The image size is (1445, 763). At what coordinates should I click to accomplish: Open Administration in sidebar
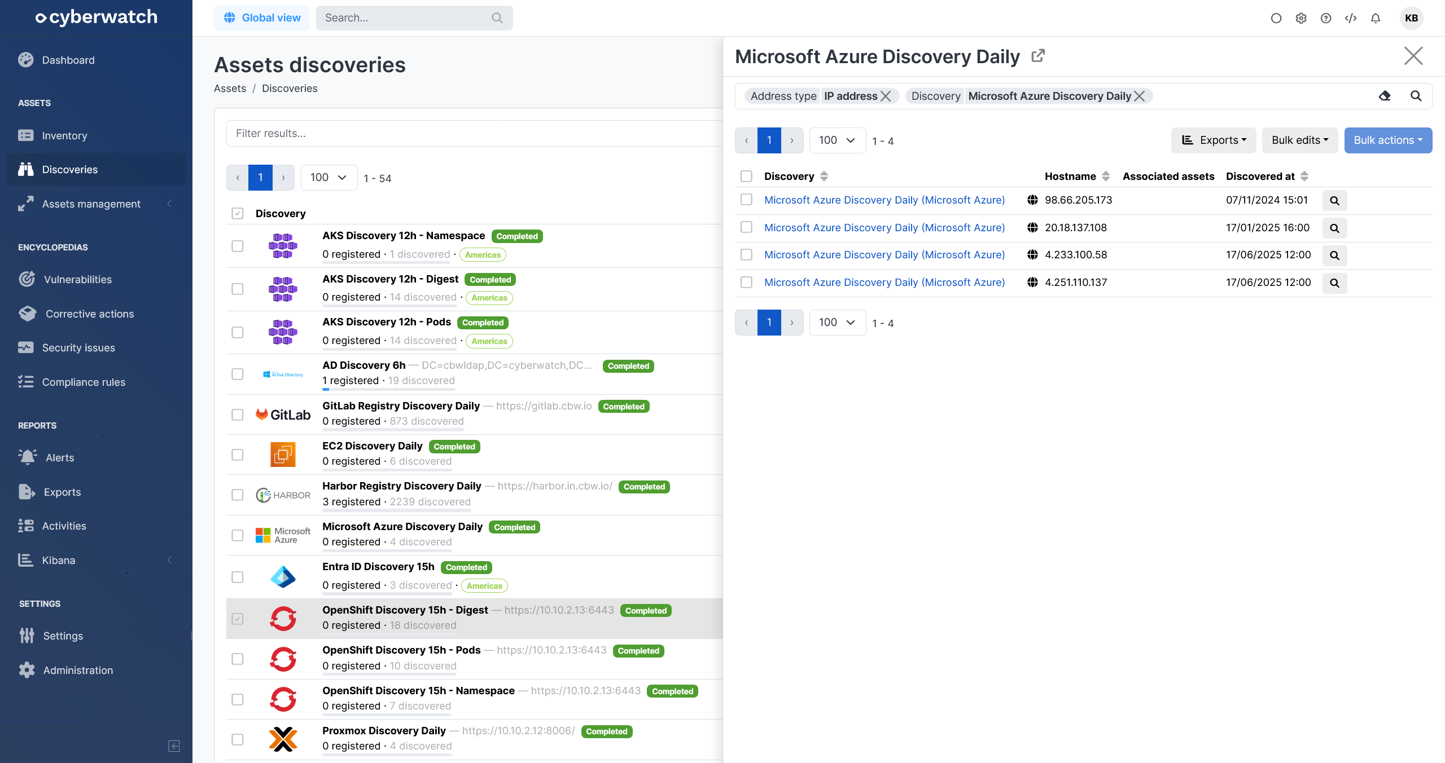coord(96,670)
